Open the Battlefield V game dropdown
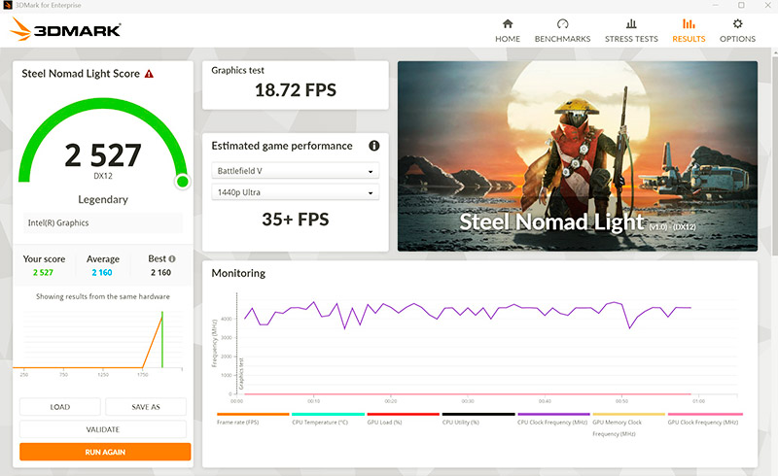The width and height of the screenshot is (778, 476). pos(295,171)
